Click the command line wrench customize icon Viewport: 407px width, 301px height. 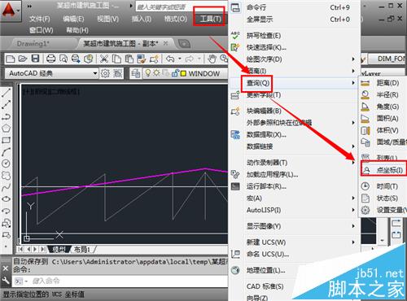[6, 281]
